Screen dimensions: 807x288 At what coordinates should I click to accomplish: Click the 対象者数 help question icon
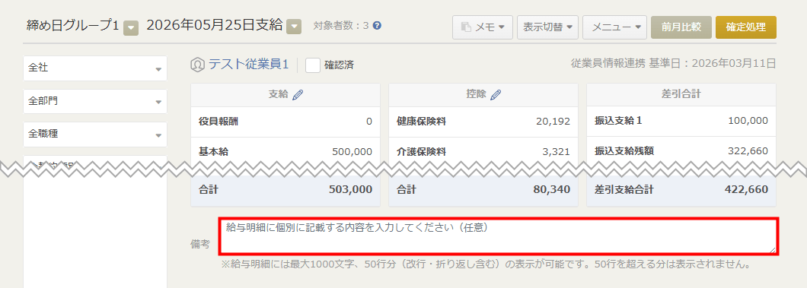378,25
